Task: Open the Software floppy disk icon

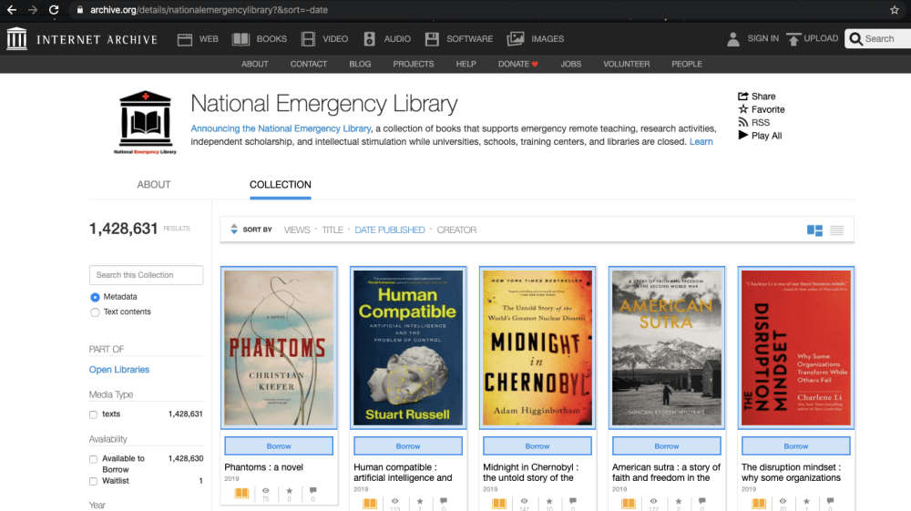Action: click(x=432, y=39)
